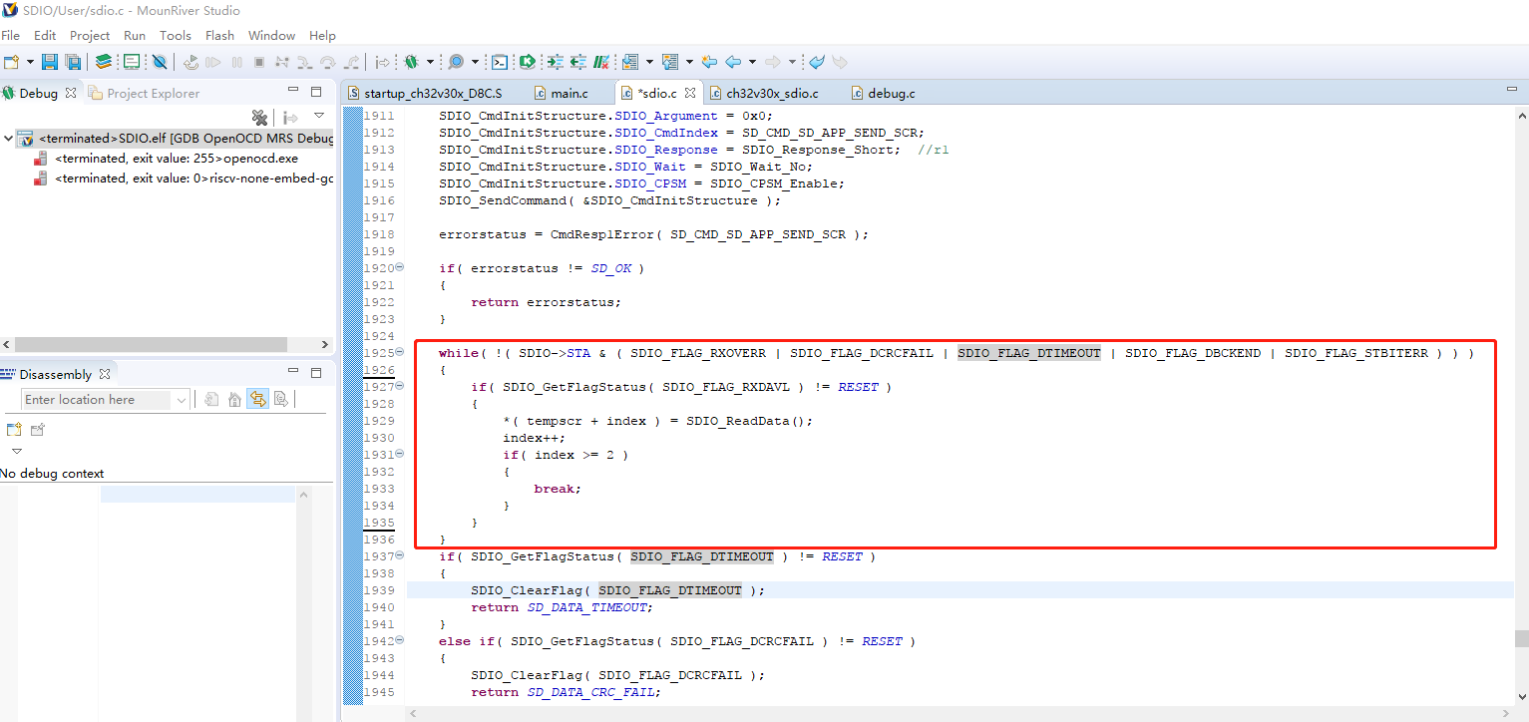This screenshot has height=722, width=1529.
Task: Open the Flash menu
Action: tap(219, 35)
